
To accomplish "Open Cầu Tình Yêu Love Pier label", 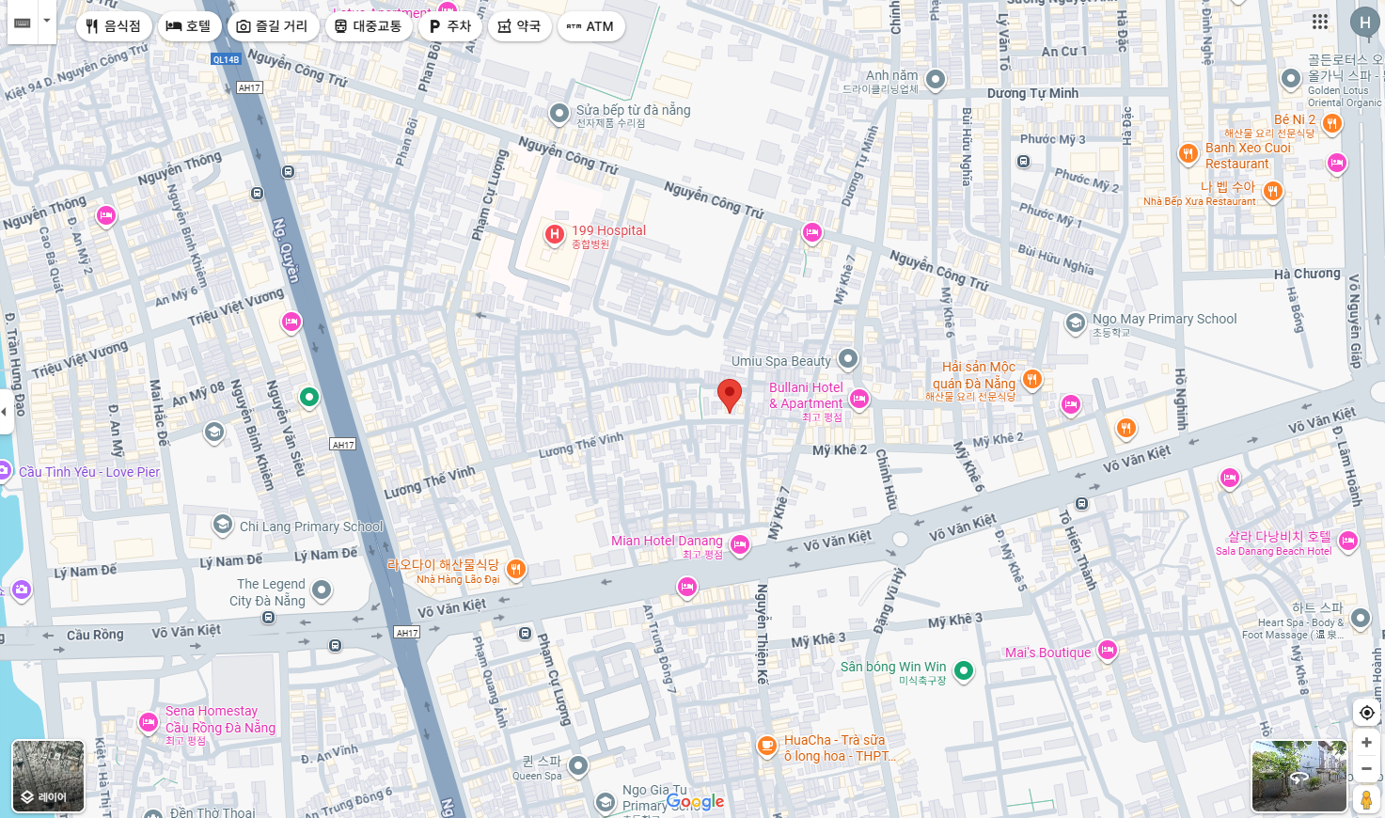I will tap(89, 472).
